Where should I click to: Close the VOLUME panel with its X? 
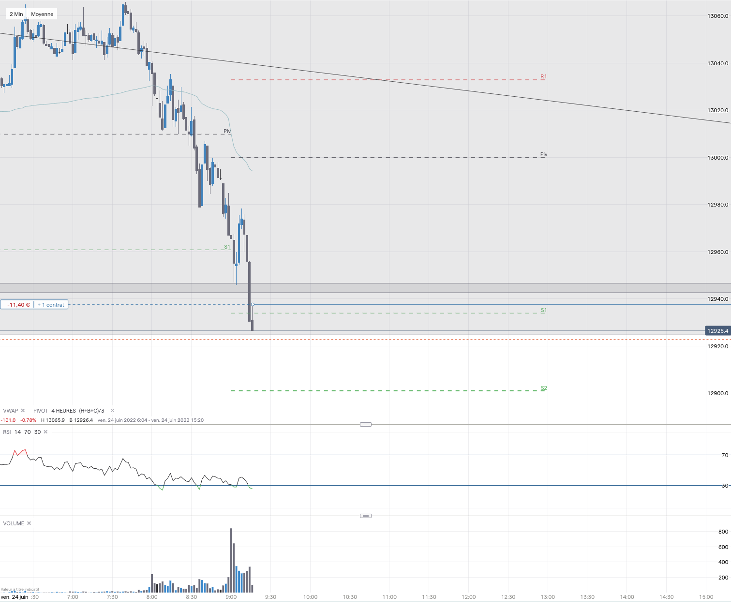tap(29, 523)
